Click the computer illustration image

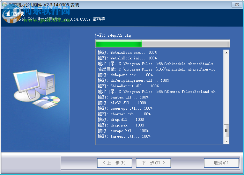coord(37,89)
